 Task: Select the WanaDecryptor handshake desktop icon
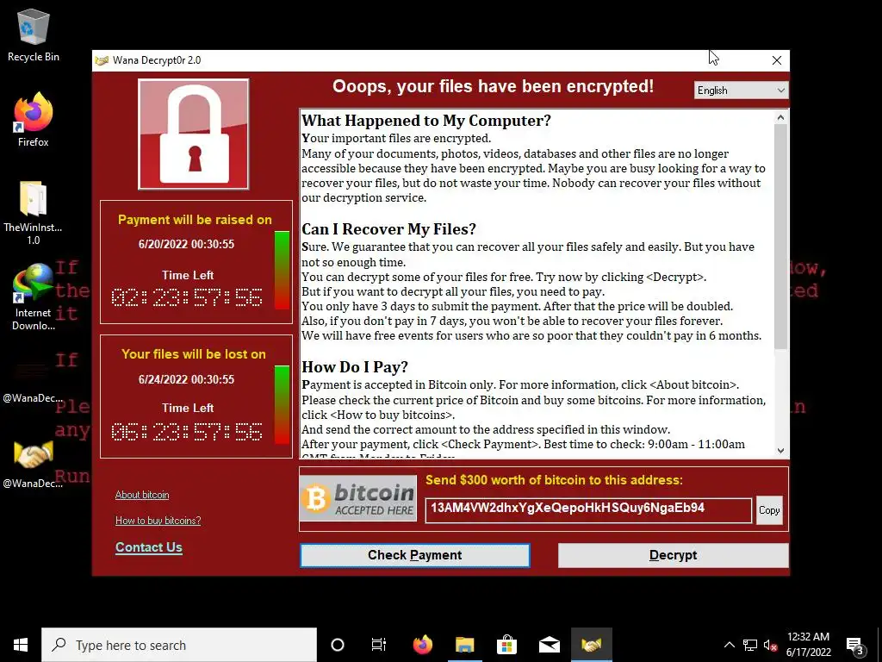coord(34,463)
